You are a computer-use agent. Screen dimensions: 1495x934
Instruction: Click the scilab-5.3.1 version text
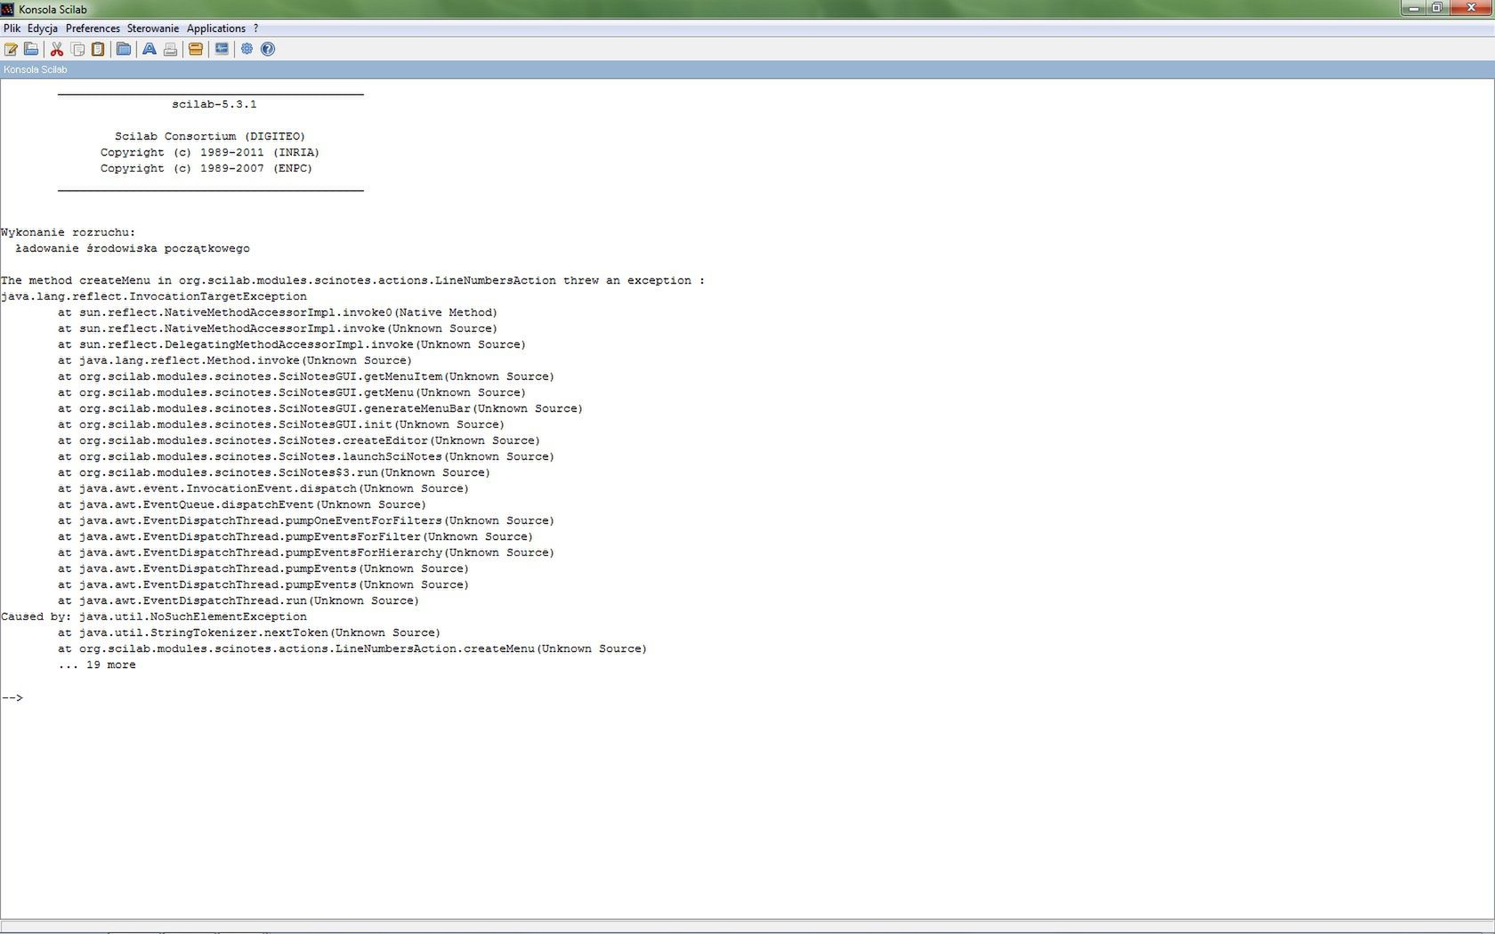point(214,104)
